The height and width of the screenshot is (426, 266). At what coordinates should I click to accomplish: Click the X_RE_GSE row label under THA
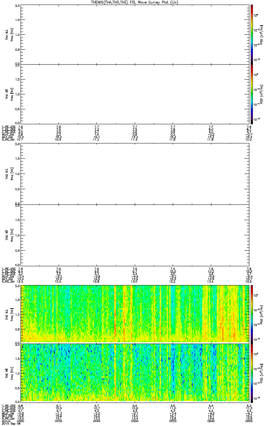(x=8, y=127)
